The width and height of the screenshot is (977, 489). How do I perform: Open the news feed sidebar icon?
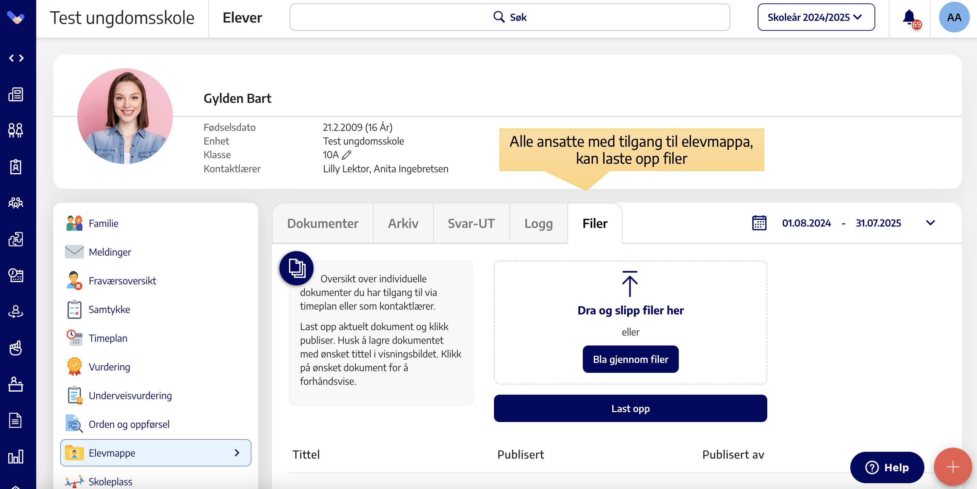16,94
